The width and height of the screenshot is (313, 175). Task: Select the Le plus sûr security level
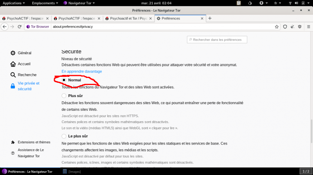pyautogui.click(x=64, y=136)
